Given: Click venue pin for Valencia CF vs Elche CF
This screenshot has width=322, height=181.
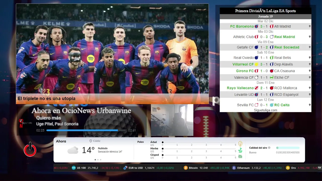Looking at the screenshot, I should (x=310, y=77).
